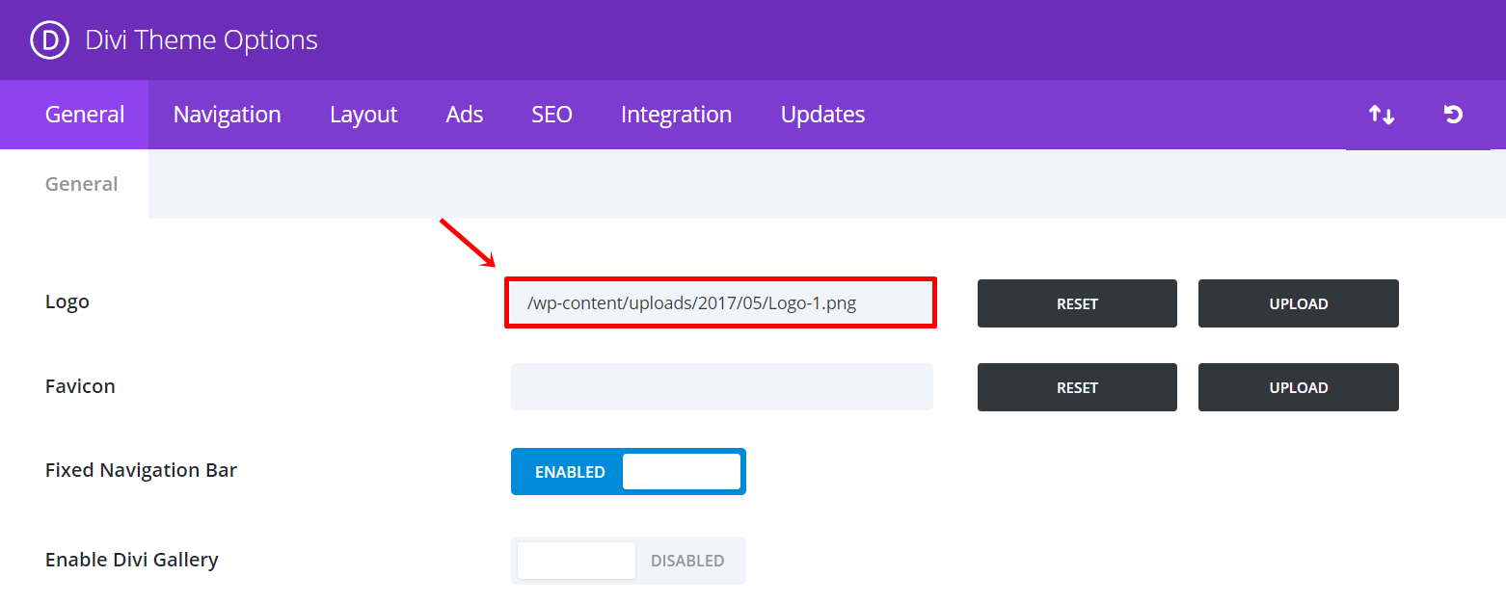The width and height of the screenshot is (1506, 603).
Task: Open the General top tab
Action: point(85,115)
